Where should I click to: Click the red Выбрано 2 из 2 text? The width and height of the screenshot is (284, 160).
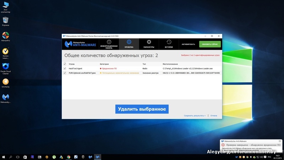tap(200, 55)
